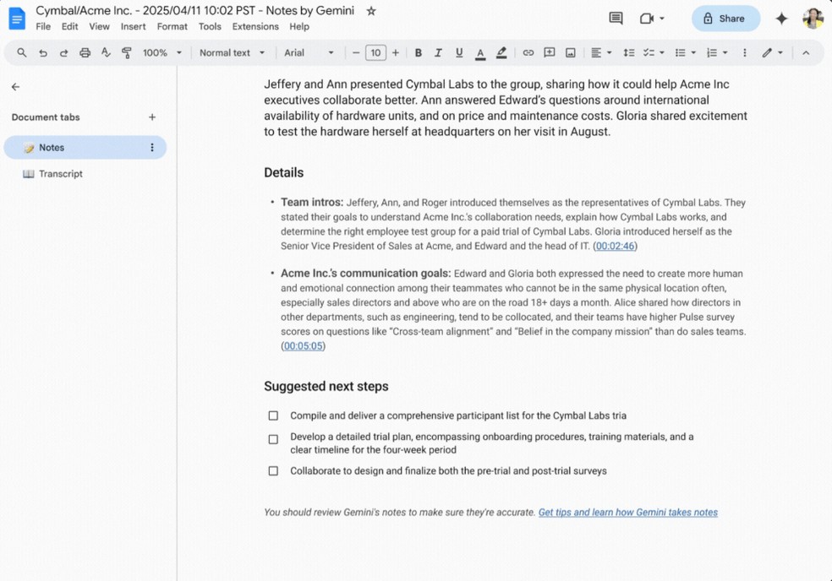The image size is (832, 581).
Task: Open the text color picker
Action: point(479,52)
